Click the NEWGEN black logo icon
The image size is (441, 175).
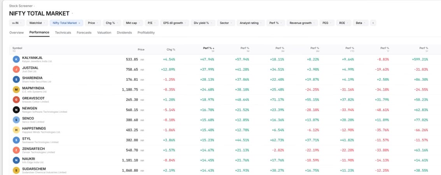click(x=16, y=110)
